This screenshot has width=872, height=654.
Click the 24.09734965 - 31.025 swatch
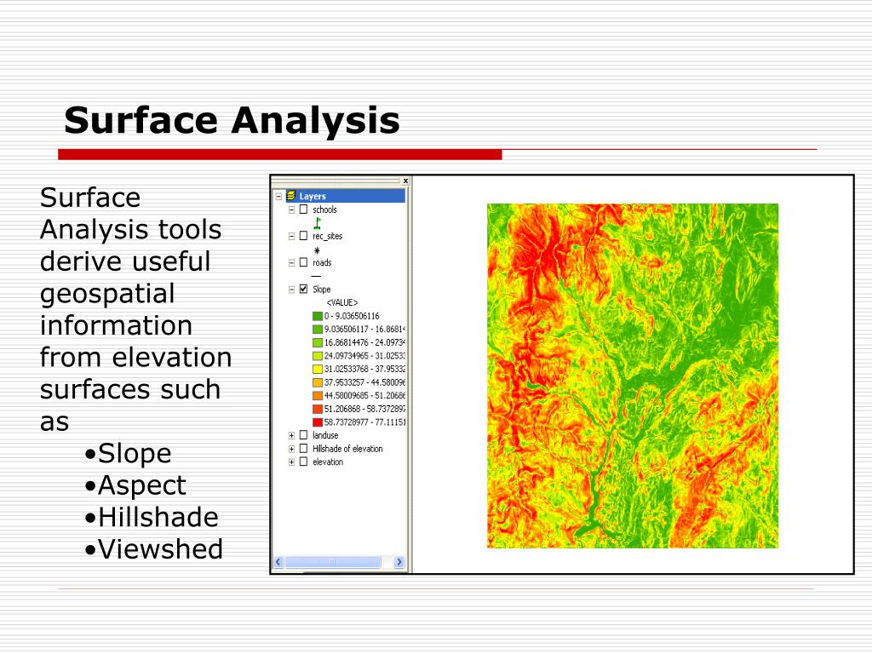(x=318, y=356)
